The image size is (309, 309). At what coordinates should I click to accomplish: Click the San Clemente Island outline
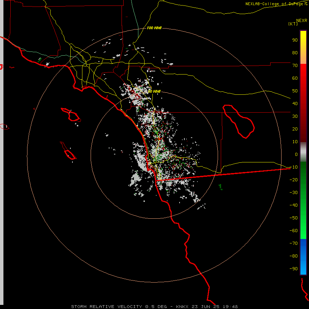coord(68,151)
